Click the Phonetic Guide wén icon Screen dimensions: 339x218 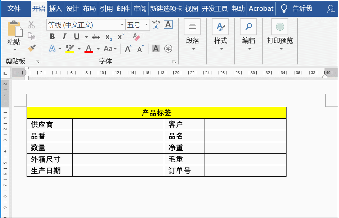click(156, 24)
